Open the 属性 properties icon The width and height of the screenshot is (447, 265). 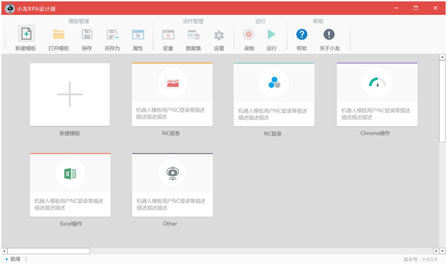tap(138, 35)
